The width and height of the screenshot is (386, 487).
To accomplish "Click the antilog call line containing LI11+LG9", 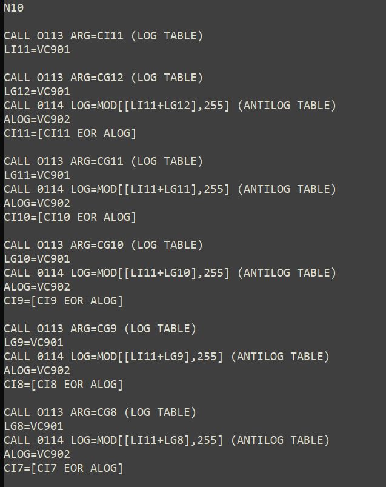I will (x=167, y=357).
